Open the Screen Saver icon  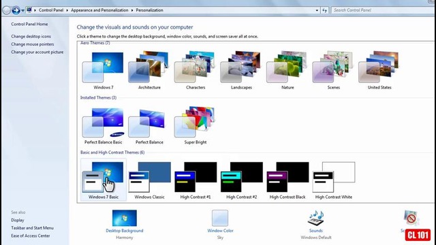click(x=411, y=218)
